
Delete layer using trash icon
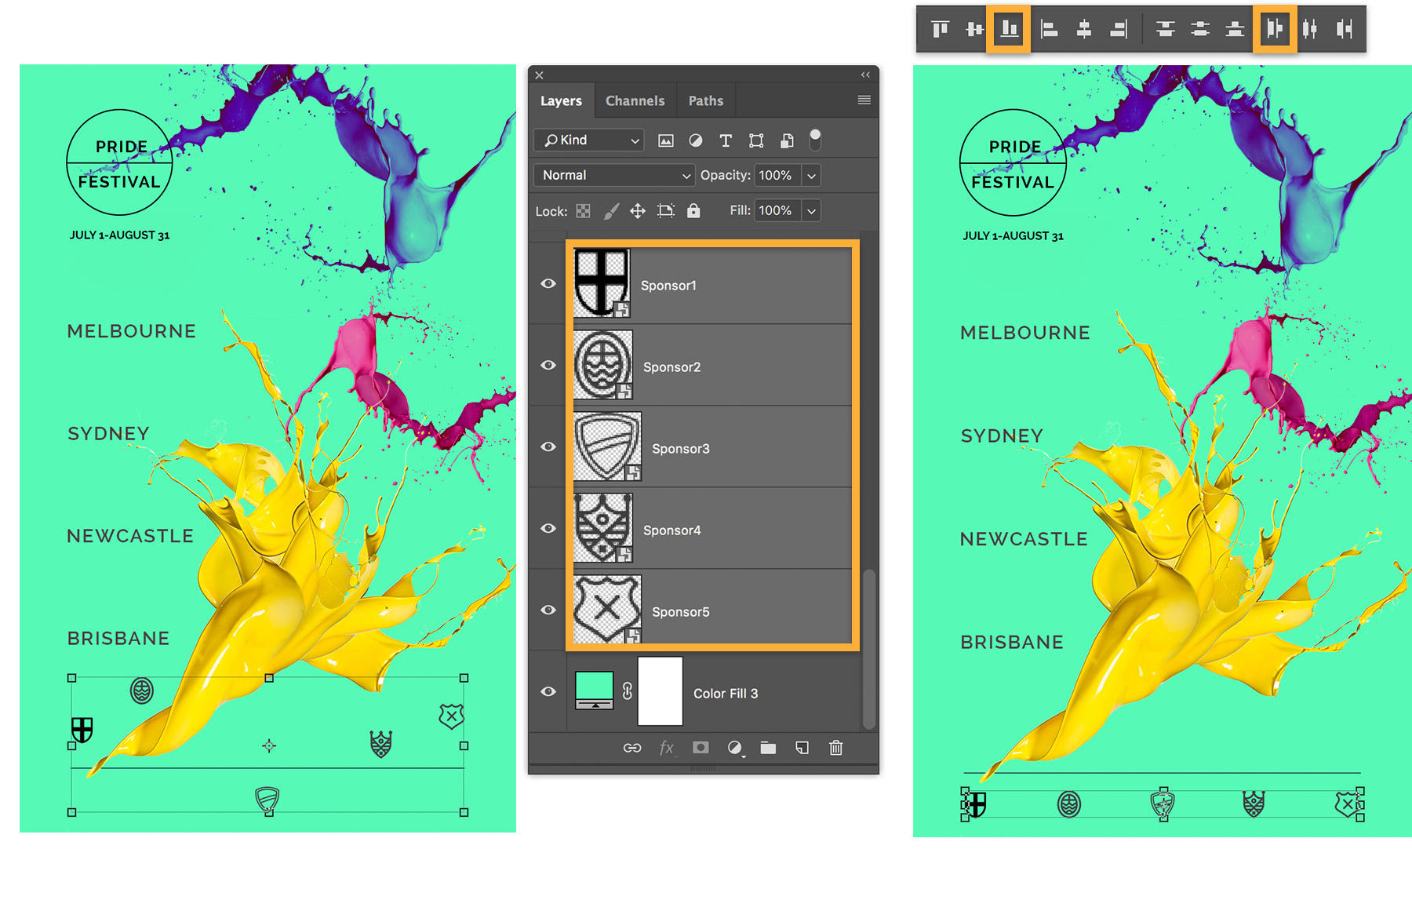(x=835, y=748)
